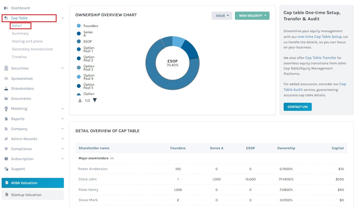Click Option Pool 2 legend label
This screenshot has height=209, width=354.
point(89,59)
